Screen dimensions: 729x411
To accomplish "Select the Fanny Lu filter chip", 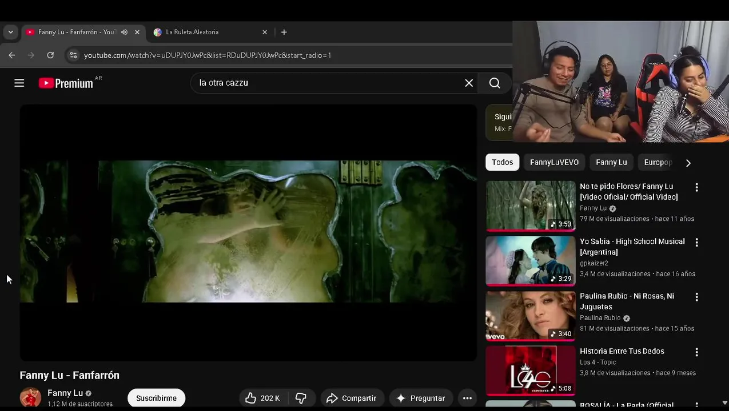I will point(611,162).
